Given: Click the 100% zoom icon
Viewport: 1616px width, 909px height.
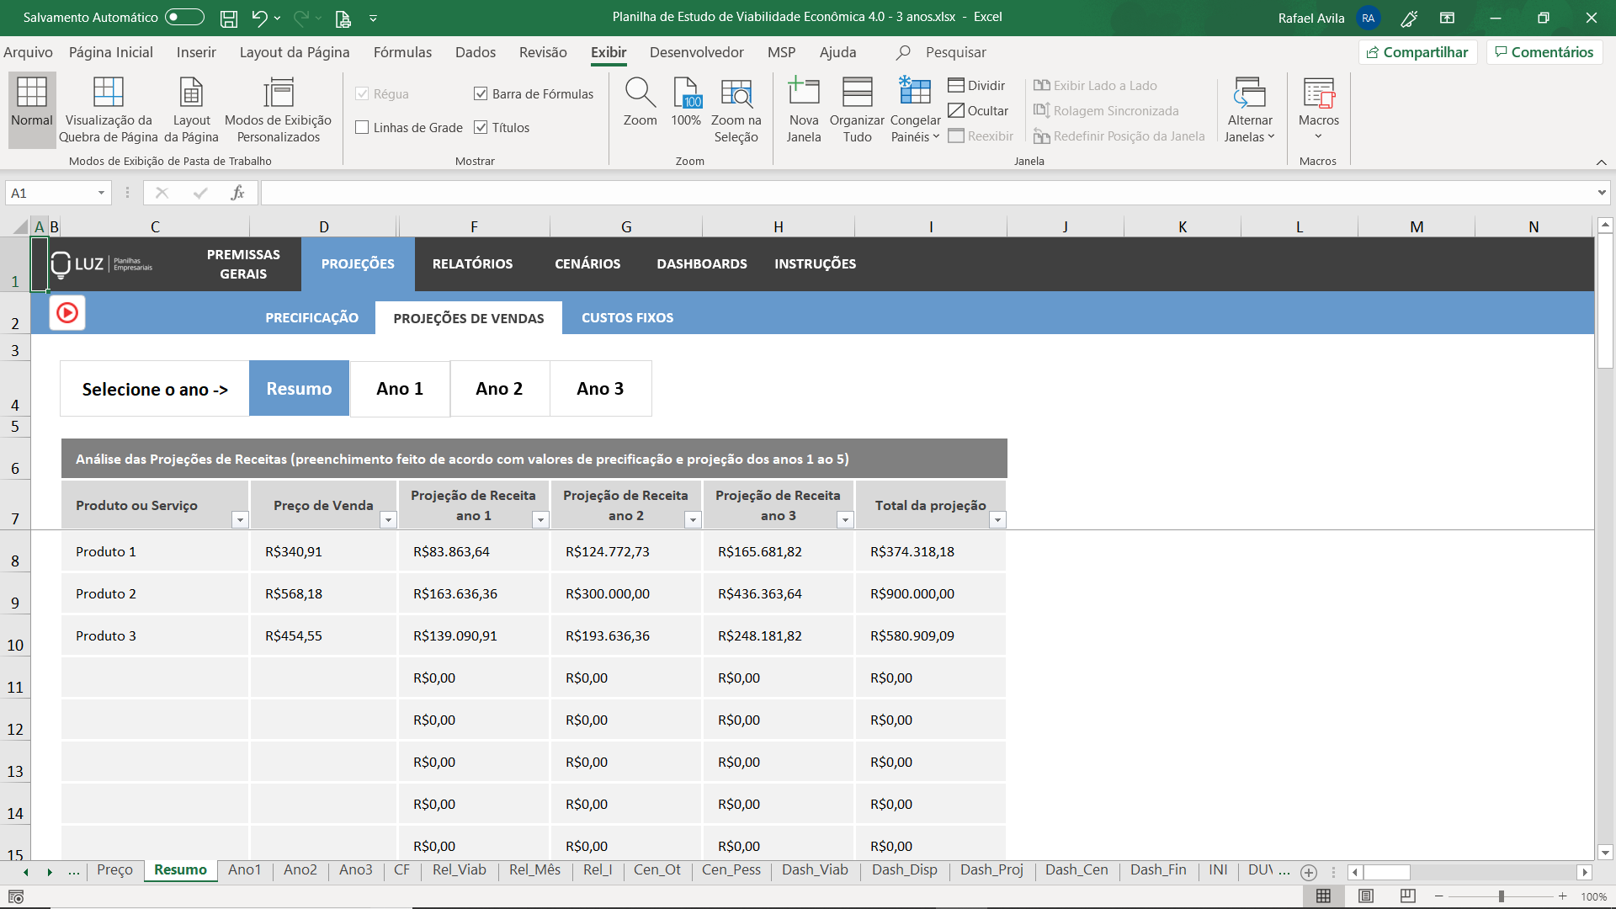Looking at the screenshot, I should [686, 93].
